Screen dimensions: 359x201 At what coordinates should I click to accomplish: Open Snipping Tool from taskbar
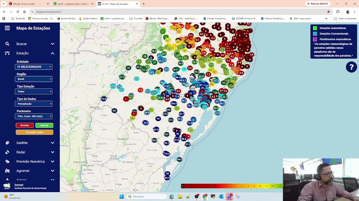238,197
